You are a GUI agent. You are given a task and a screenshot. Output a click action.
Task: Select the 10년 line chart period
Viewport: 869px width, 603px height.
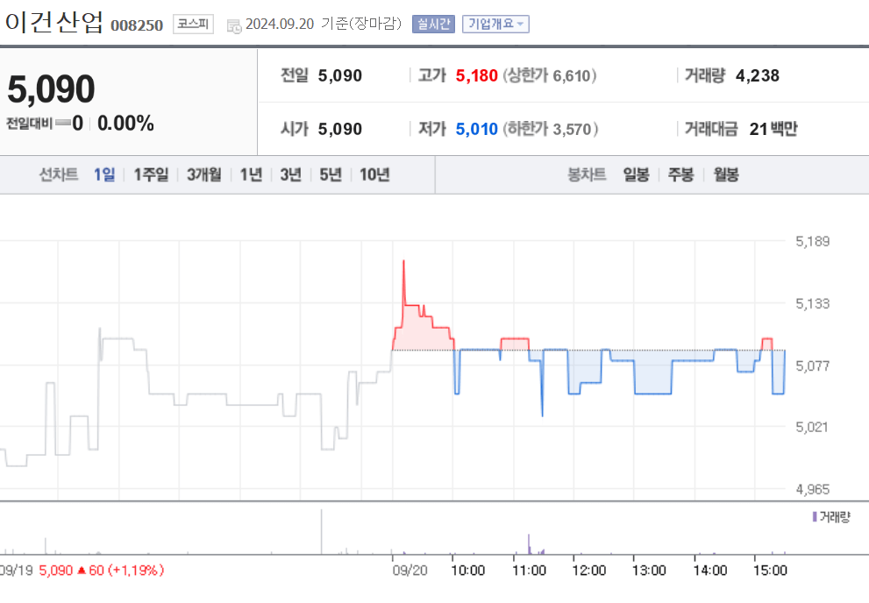(x=374, y=175)
